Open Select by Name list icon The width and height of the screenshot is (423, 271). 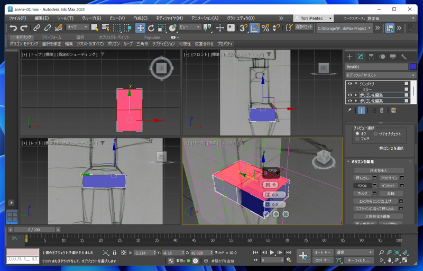[x=105, y=28]
